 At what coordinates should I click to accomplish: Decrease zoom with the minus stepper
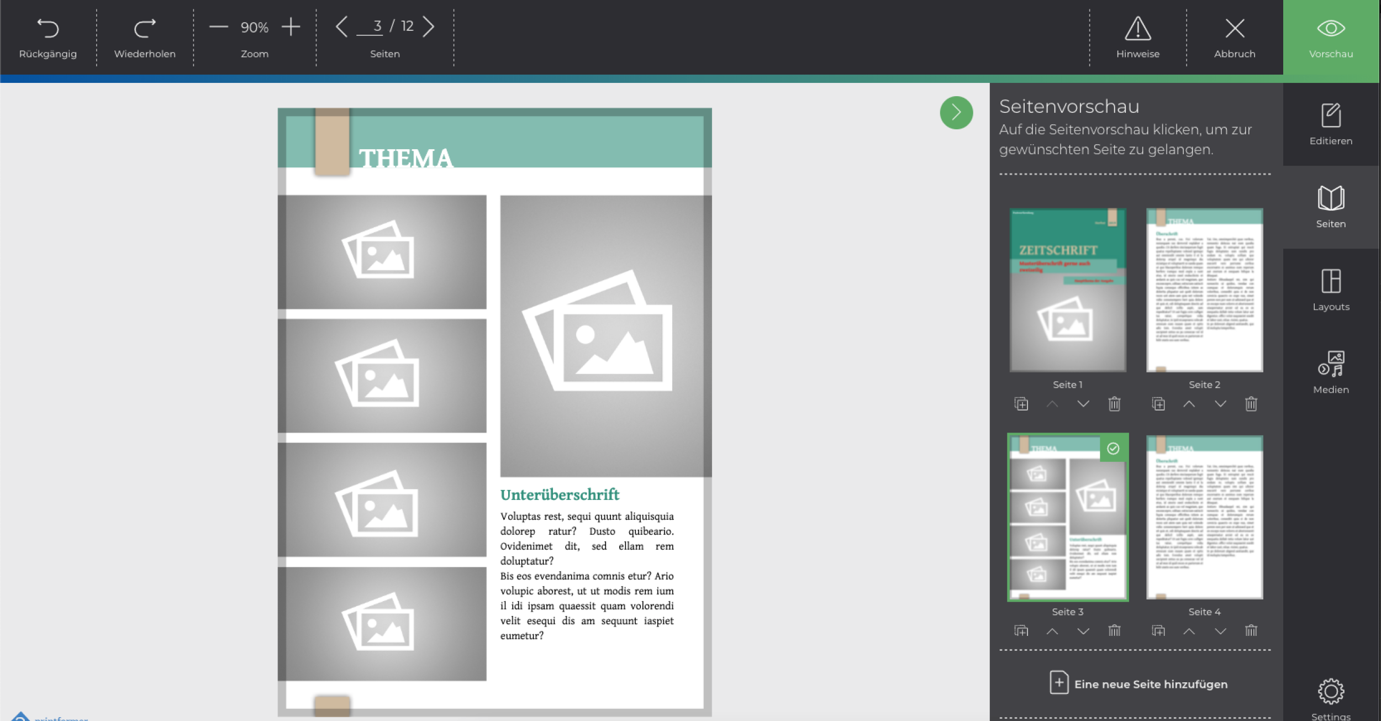[x=220, y=26]
